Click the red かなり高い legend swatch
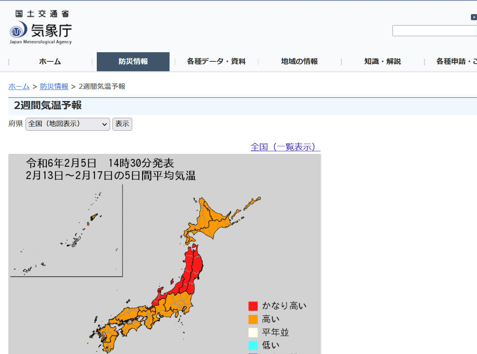The width and height of the screenshot is (477, 354). coord(253,306)
